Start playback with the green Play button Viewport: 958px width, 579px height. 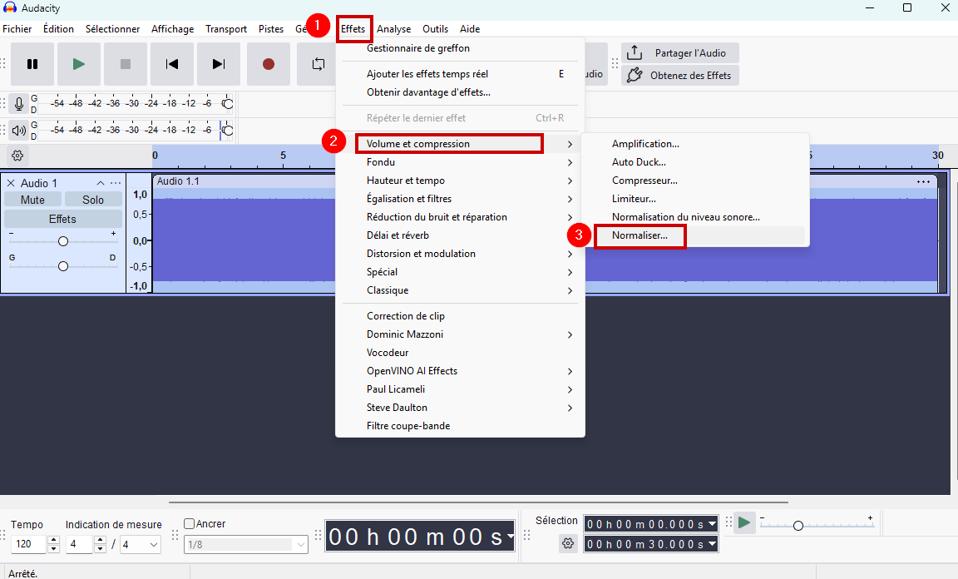point(79,64)
